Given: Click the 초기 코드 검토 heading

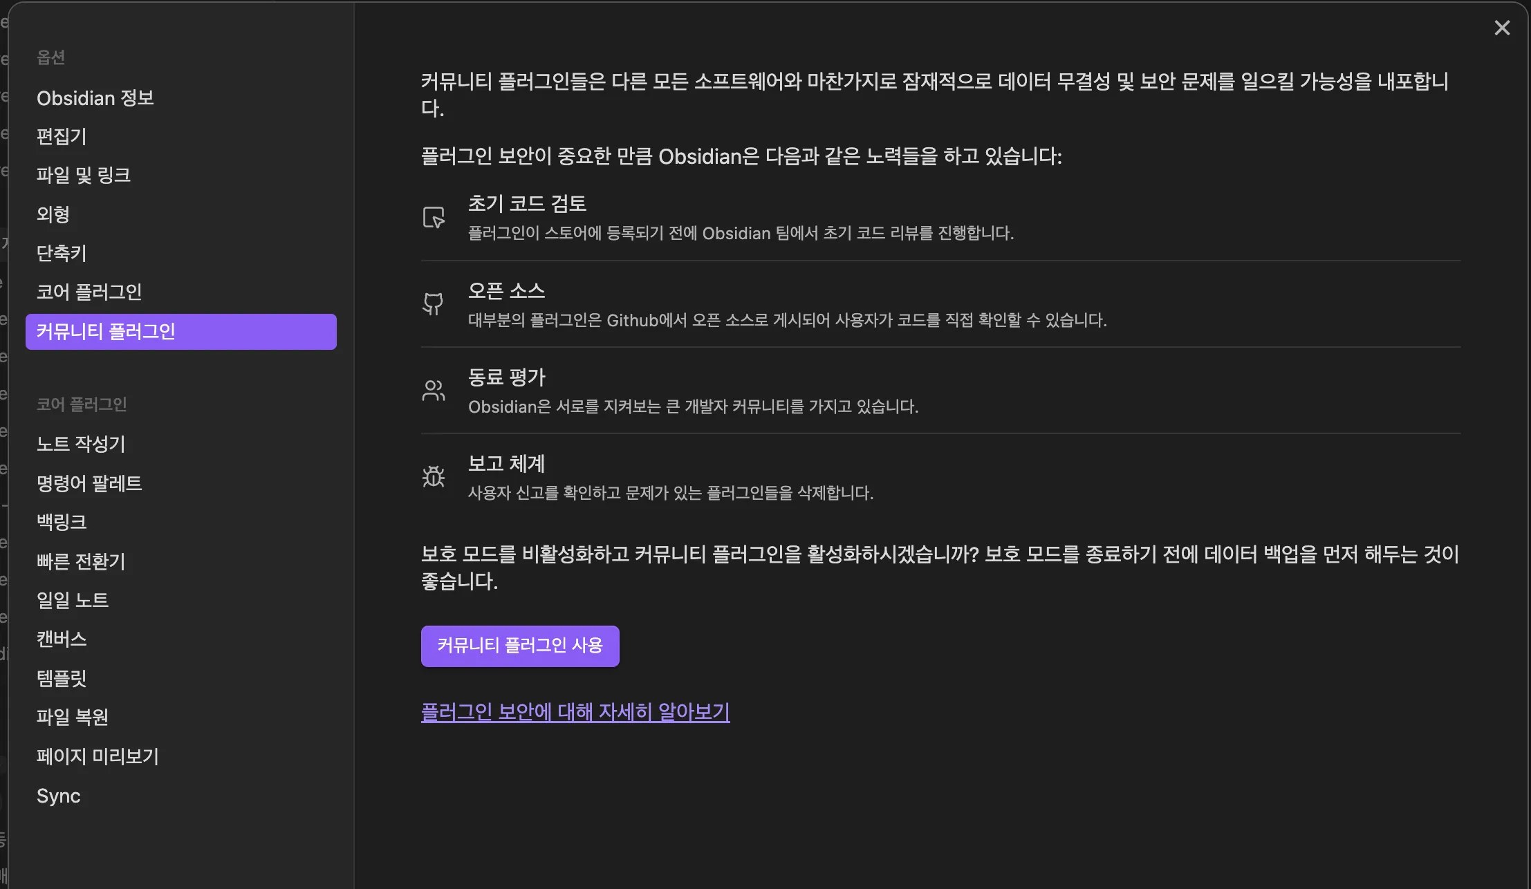Looking at the screenshot, I should tap(527, 203).
